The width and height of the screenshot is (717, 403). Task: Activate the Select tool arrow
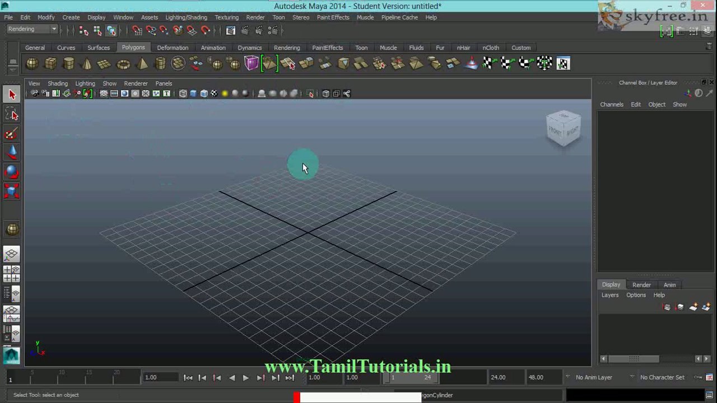coord(12,95)
